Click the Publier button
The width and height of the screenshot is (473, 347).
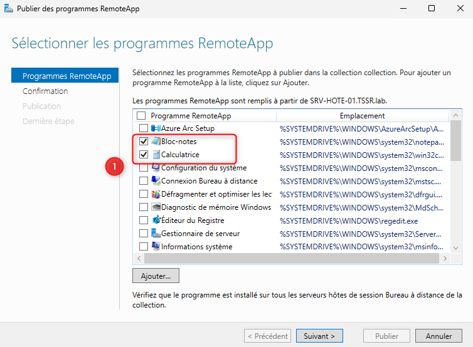pyautogui.click(x=386, y=336)
